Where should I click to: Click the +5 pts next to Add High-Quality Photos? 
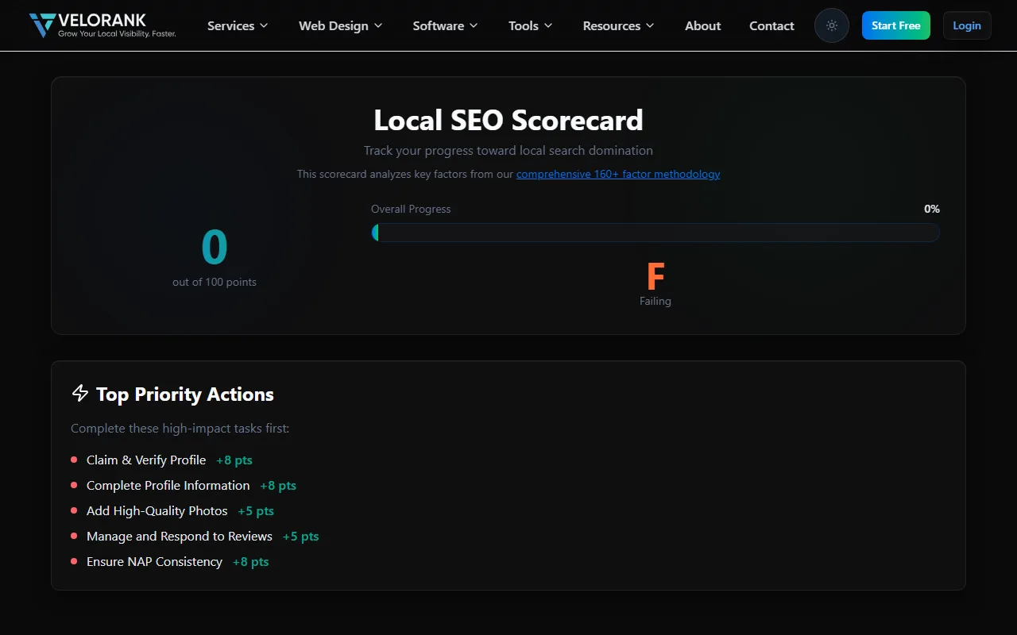coord(256,511)
